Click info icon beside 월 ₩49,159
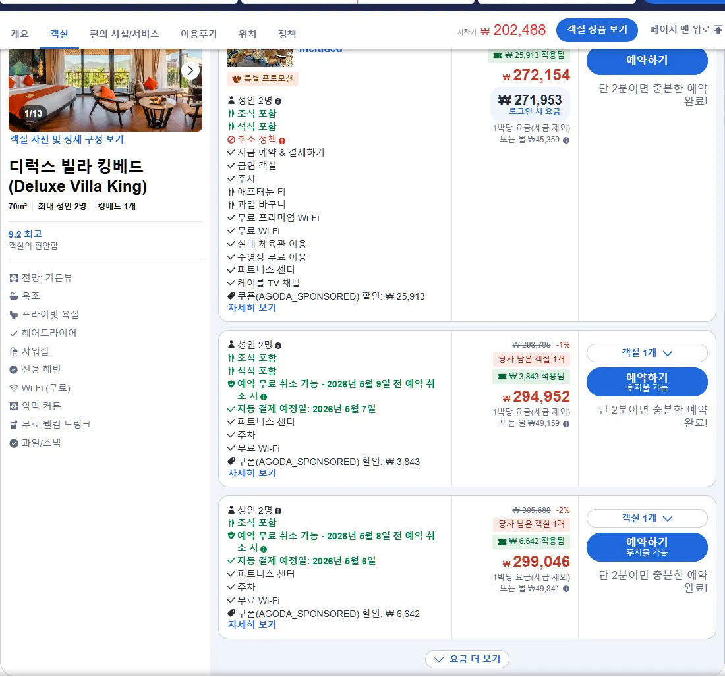 point(566,423)
